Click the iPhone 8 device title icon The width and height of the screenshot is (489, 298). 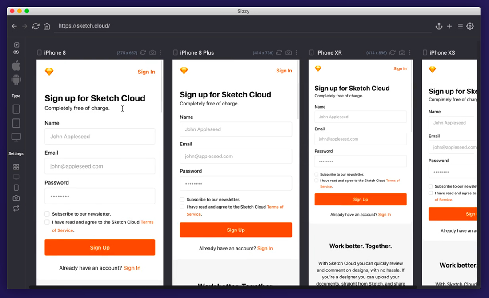click(x=39, y=53)
